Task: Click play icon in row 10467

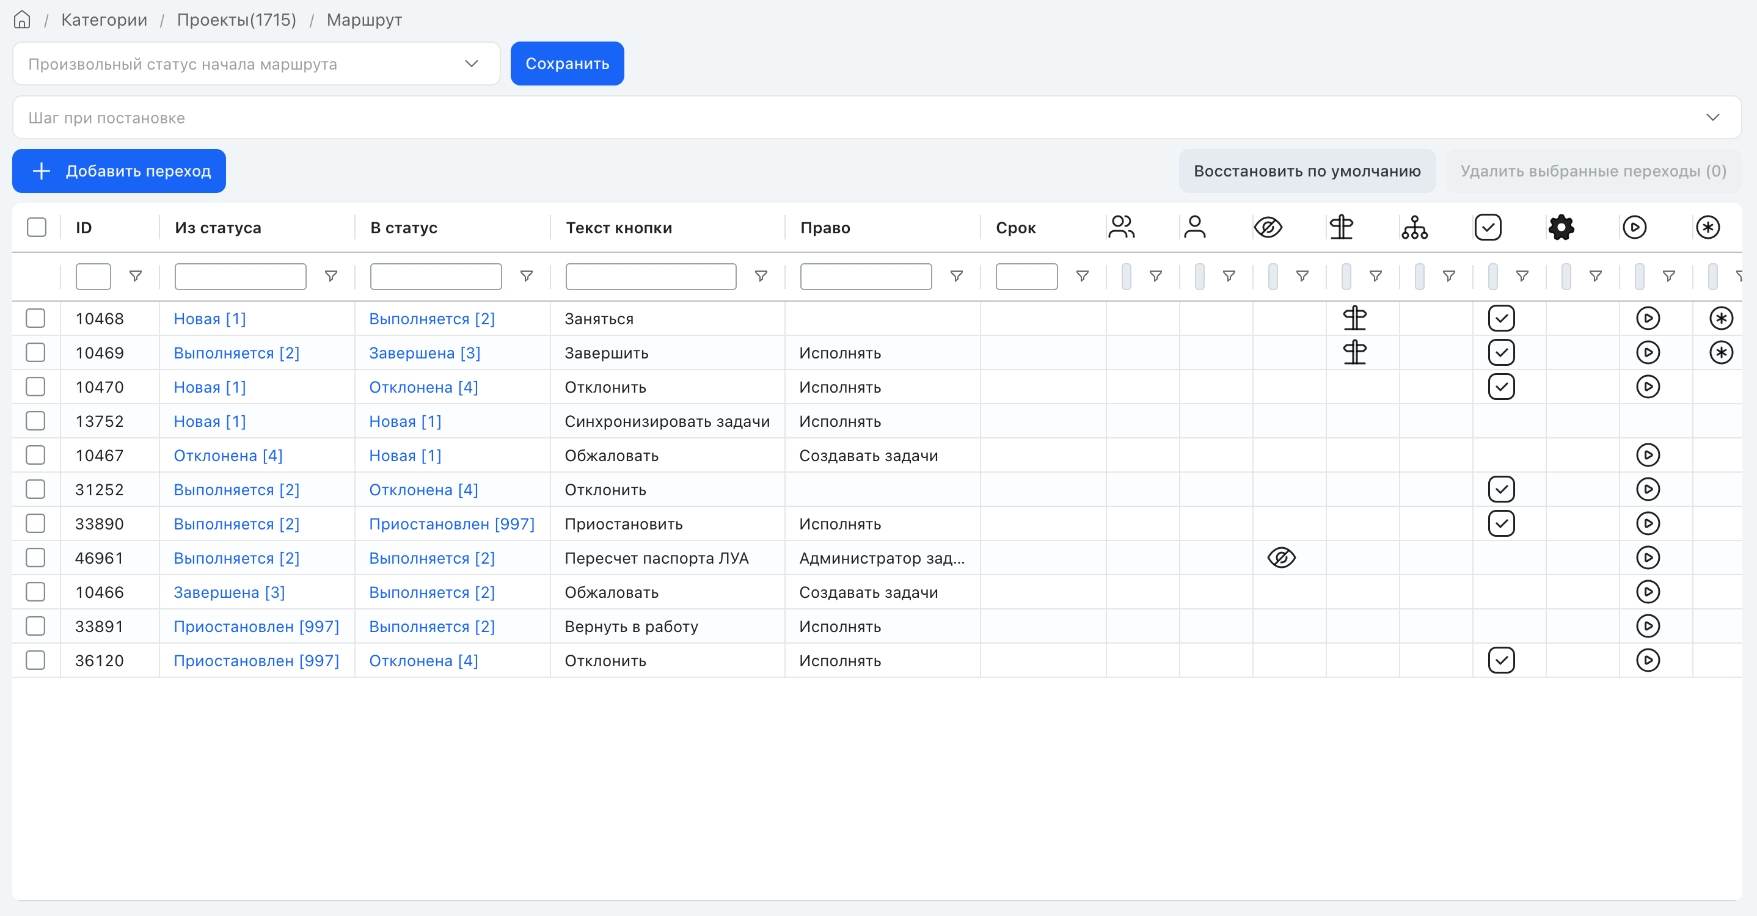Action: pyautogui.click(x=1648, y=456)
